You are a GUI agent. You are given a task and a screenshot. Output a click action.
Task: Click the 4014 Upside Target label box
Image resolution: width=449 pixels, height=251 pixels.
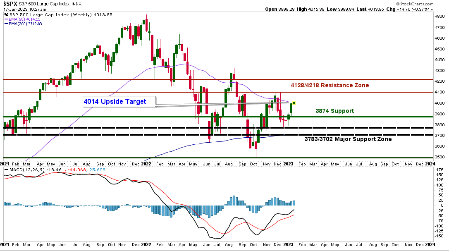point(119,101)
